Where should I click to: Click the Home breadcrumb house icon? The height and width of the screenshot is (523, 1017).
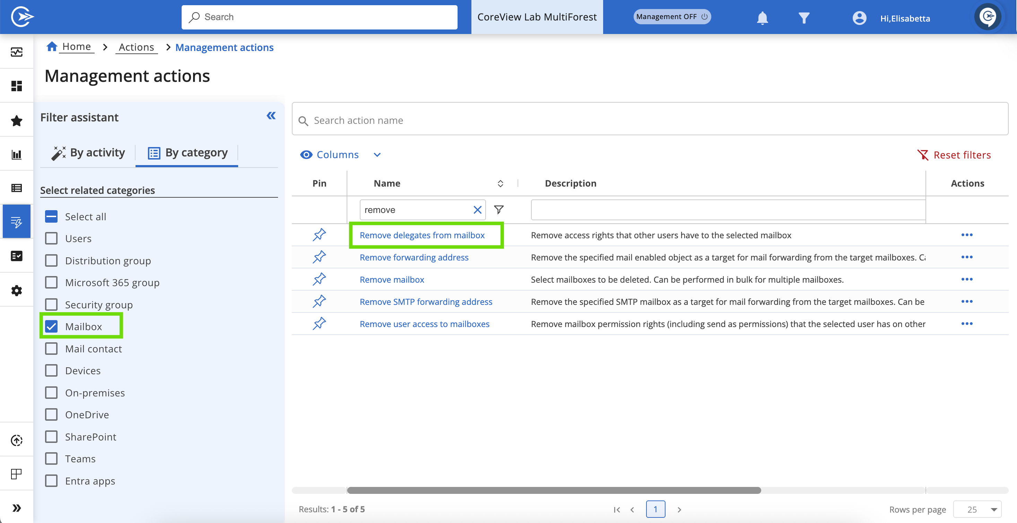pyautogui.click(x=52, y=46)
